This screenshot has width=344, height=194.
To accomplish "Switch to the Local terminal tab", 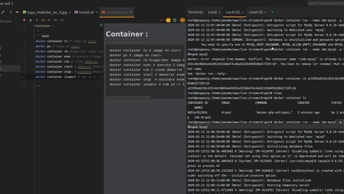I will point(212,12).
